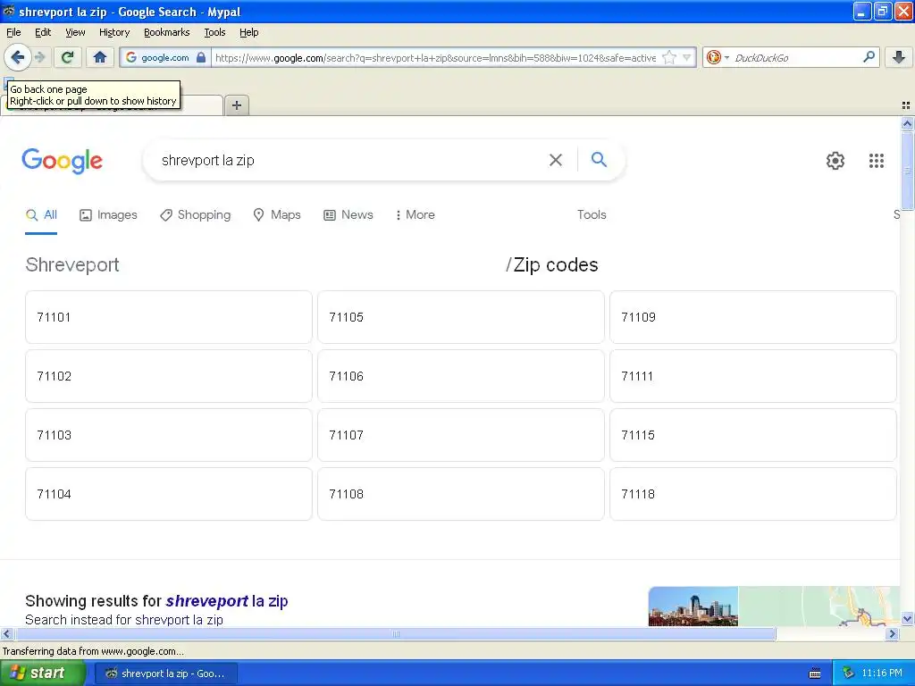Image resolution: width=915 pixels, height=686 pixels.
Task: Open the Tools menu in menu bar
Action: point(214,32)
